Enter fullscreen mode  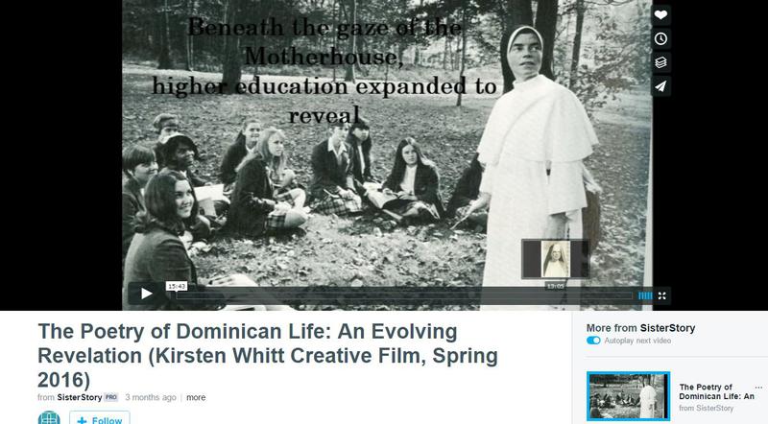(x=662, y=295)
